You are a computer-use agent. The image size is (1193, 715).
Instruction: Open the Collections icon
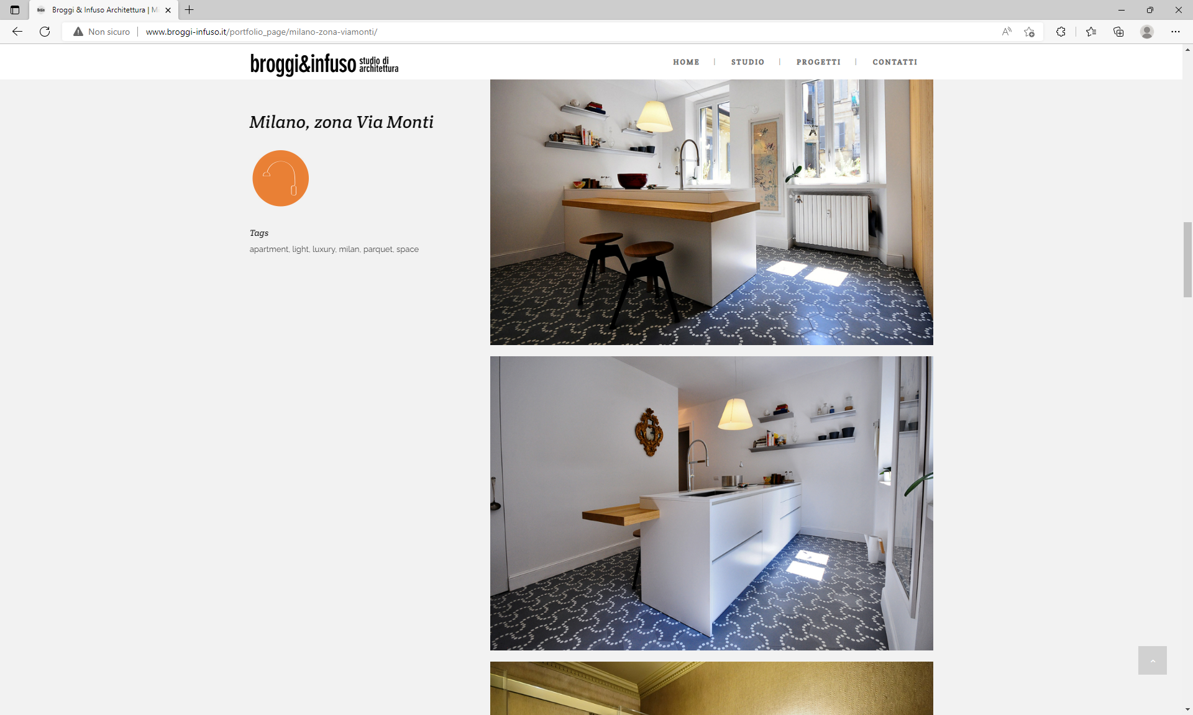(1118, 32)
